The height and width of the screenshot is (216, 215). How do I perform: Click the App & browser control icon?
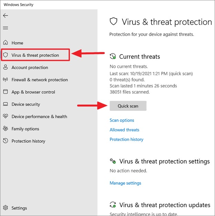click(5, 92)
